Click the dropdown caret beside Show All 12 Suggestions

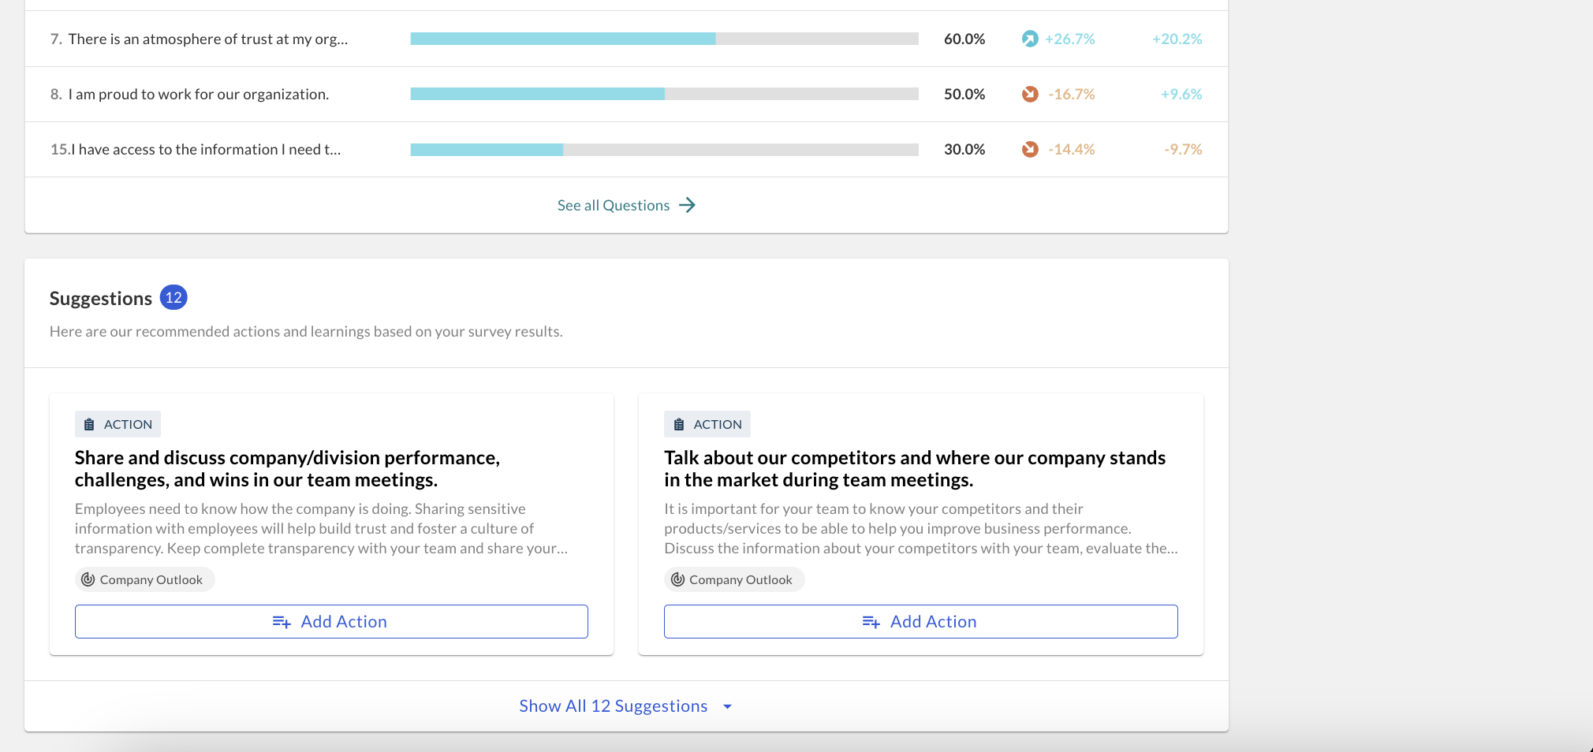click(x=727, y=707)
